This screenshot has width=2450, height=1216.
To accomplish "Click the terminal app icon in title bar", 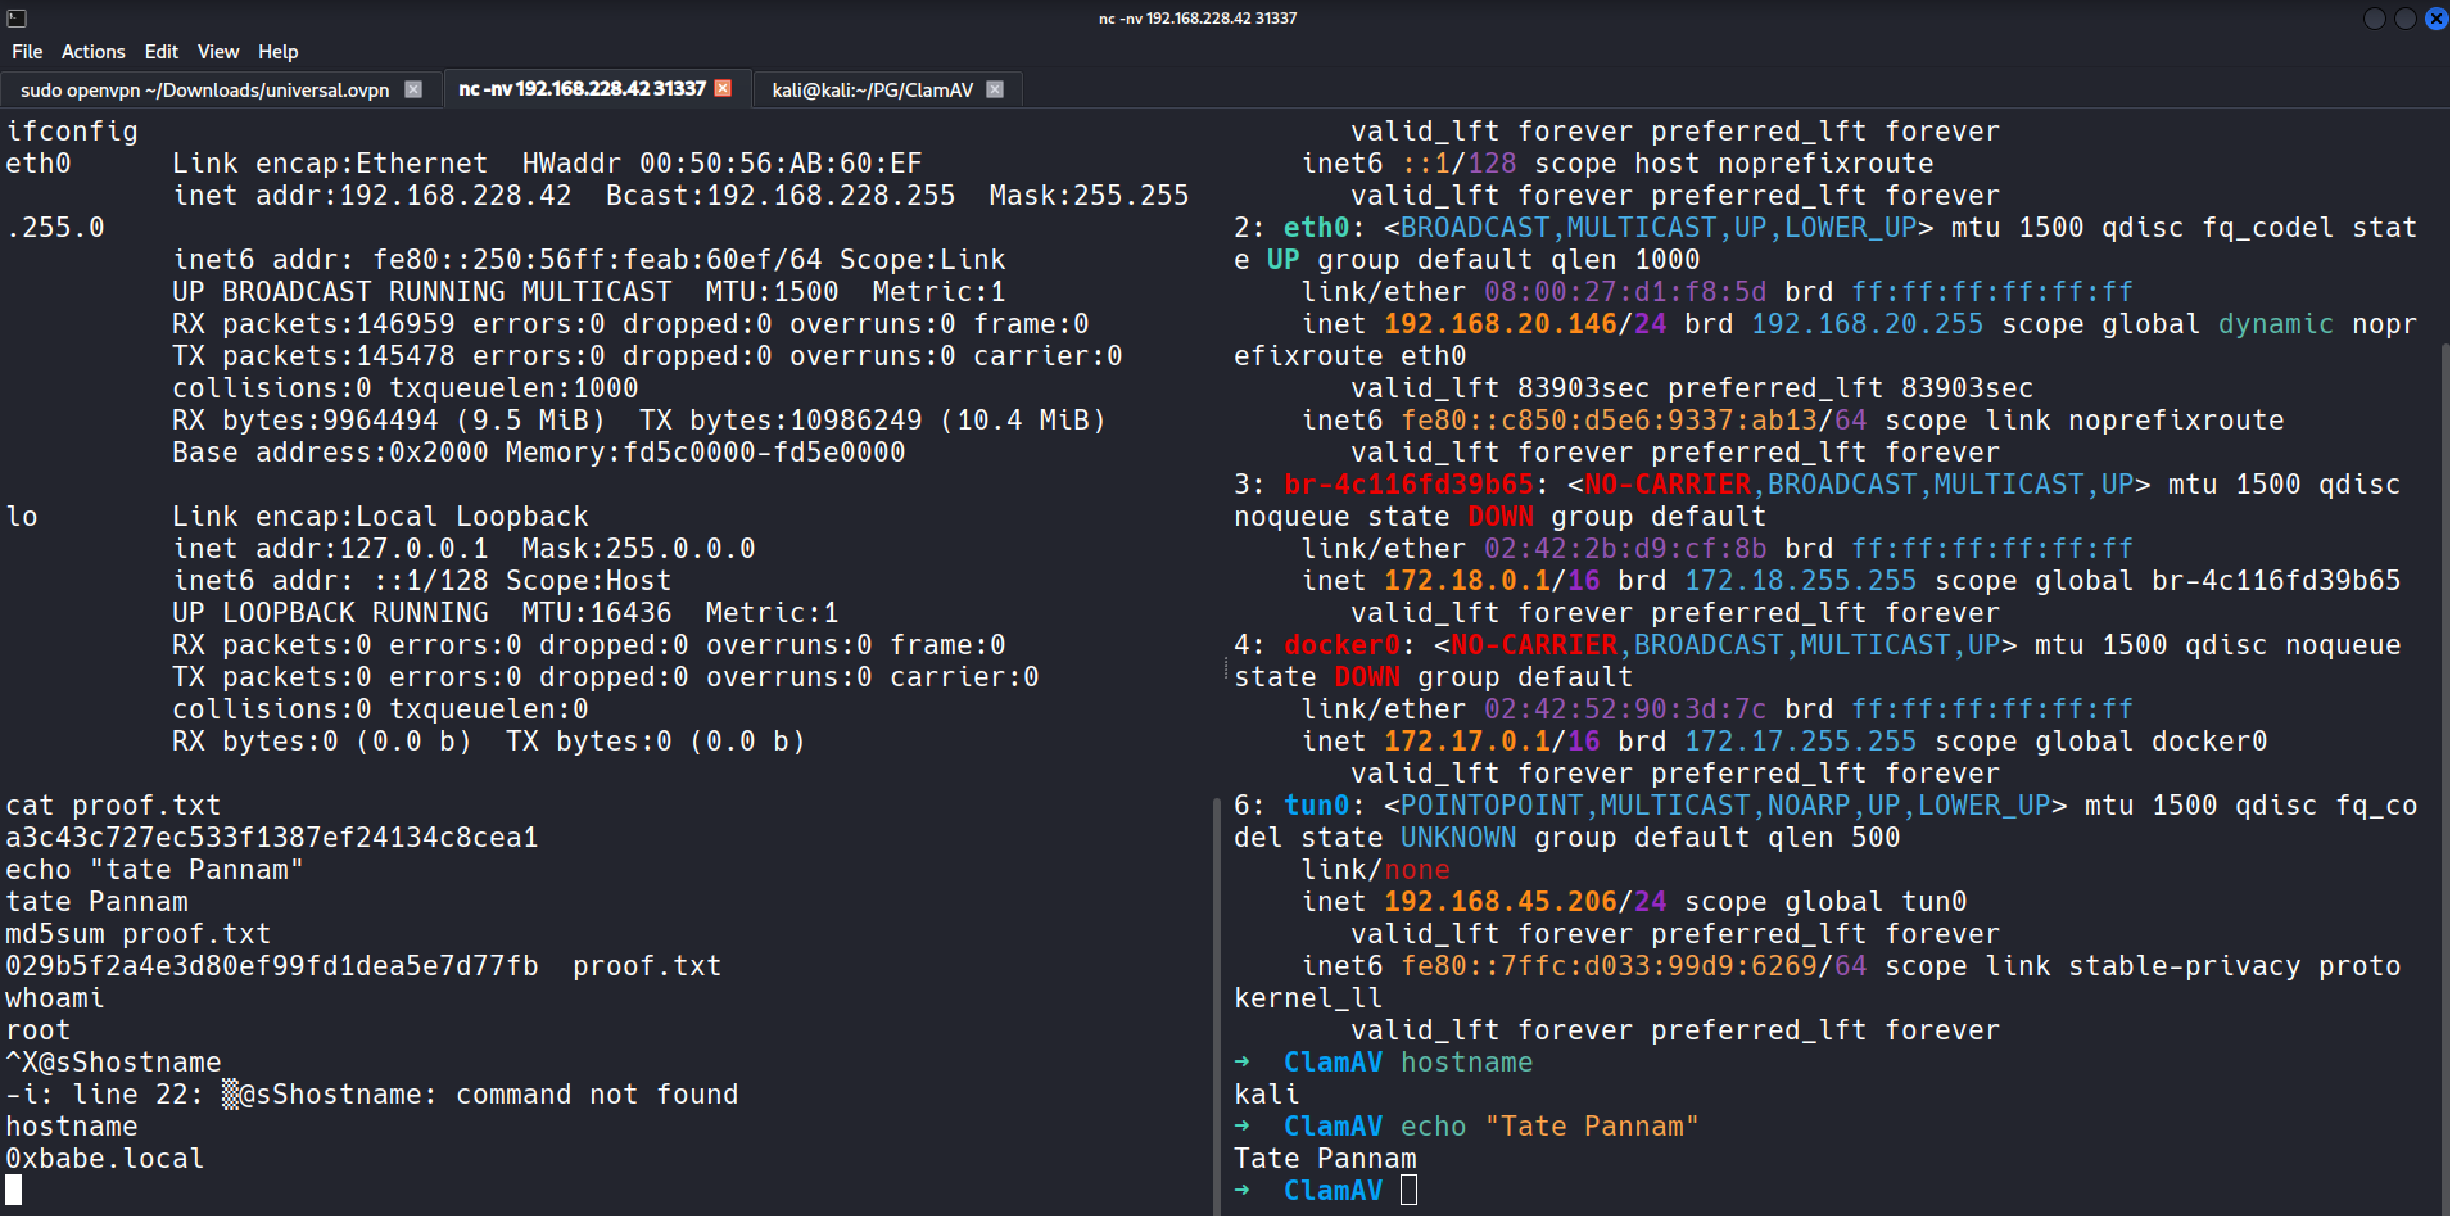I will [16, 18].
